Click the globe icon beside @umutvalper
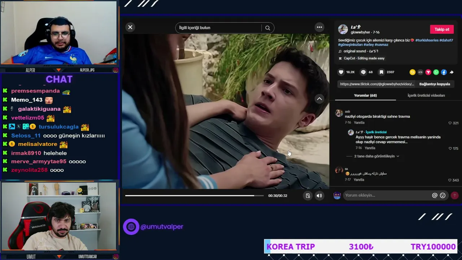This screenshot has height=260, width=462. (x=131, y=227)
